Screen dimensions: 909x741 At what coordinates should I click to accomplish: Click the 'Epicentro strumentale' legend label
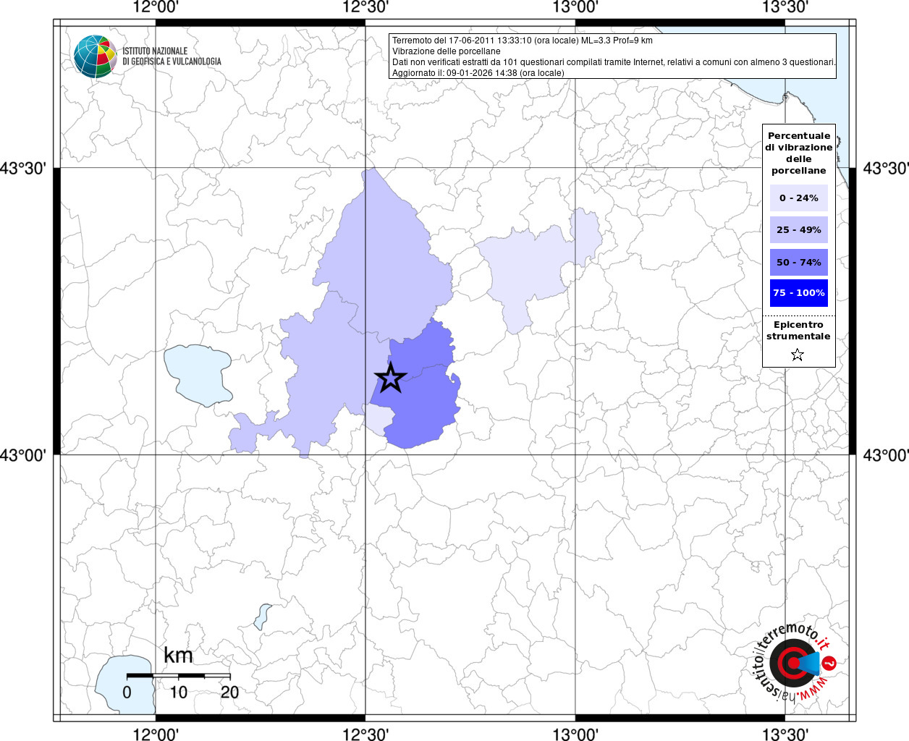798,330
